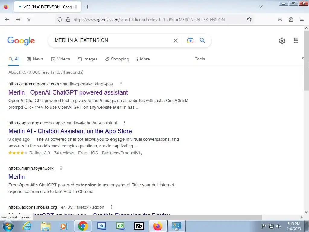
Task: Clear the Google search box
Action: (x=175, y=40)
